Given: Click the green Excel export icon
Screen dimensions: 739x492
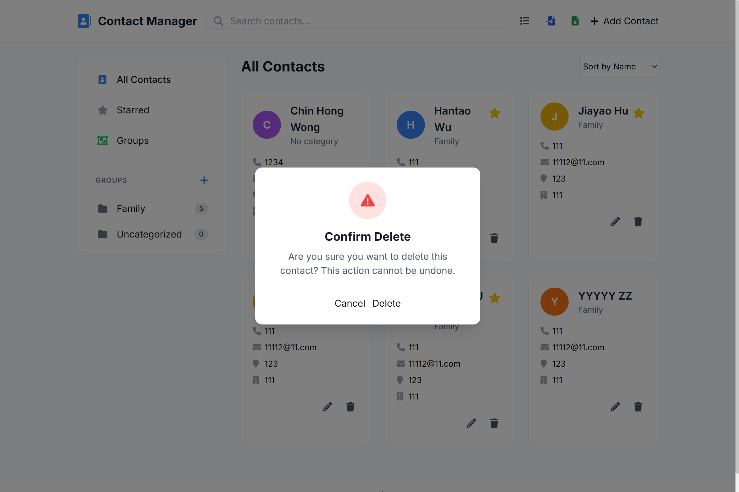Looking at the screenshot, I should point(575,21).
